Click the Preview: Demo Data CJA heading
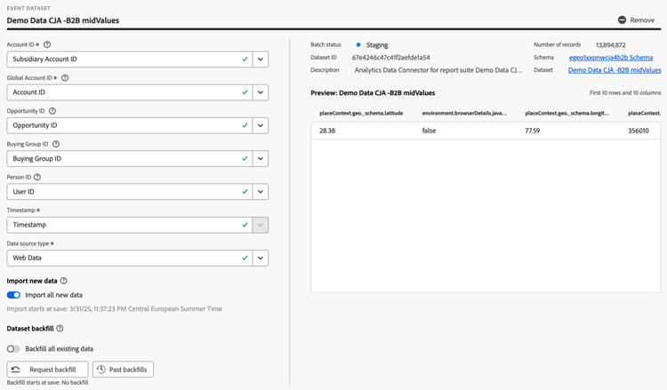 [x=373, y=92]
